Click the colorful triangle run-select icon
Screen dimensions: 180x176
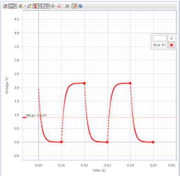[x=21, y=6]
